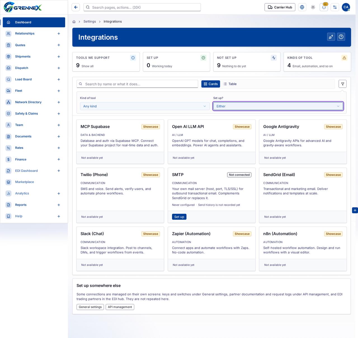Screen dimensions: 358x338
Task: Open the help question mark in banner
Action: pyautogui.click(x=341, y=37)
